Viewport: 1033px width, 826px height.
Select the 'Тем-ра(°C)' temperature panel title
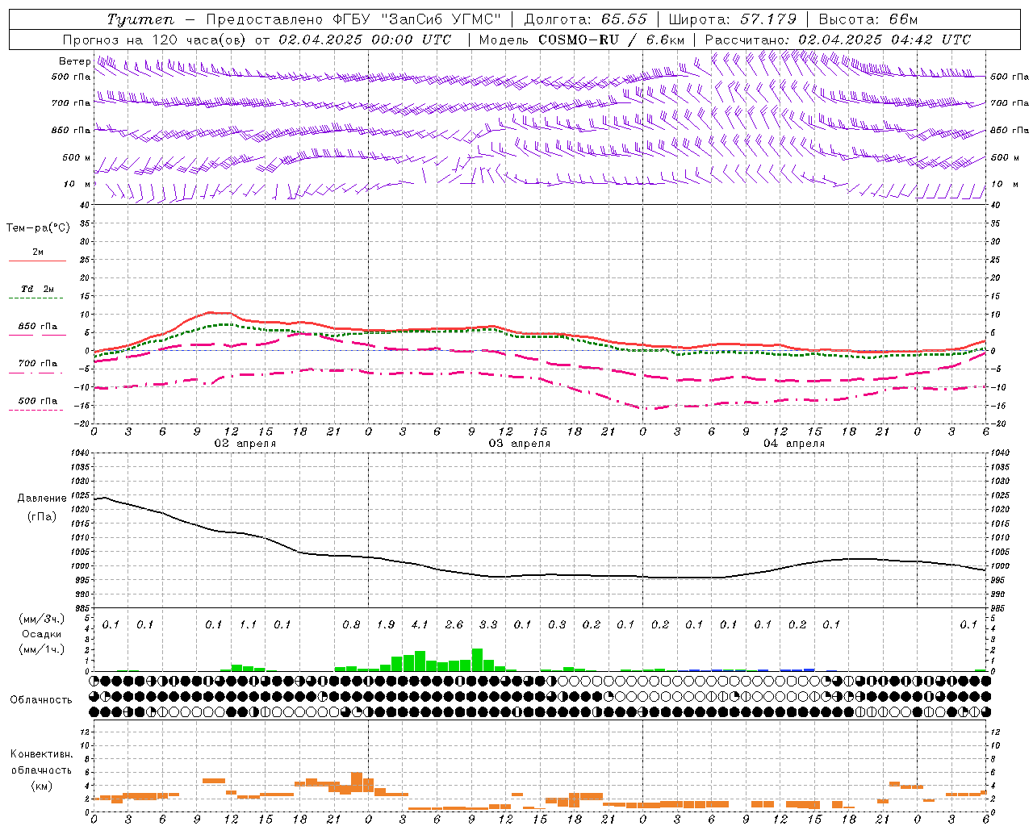pyautogui.click(x=38, y=227)
